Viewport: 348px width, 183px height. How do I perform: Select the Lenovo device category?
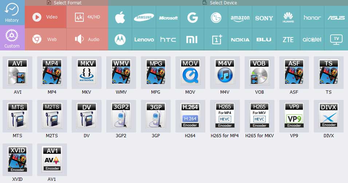(144, 39)
